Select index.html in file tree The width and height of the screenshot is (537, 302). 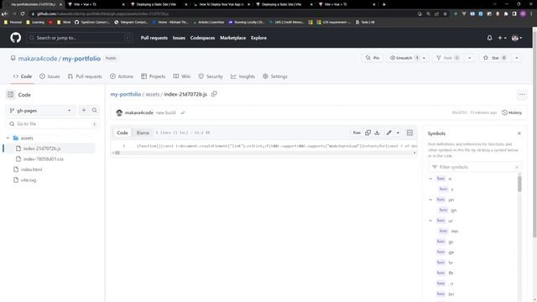coord(31,169)
